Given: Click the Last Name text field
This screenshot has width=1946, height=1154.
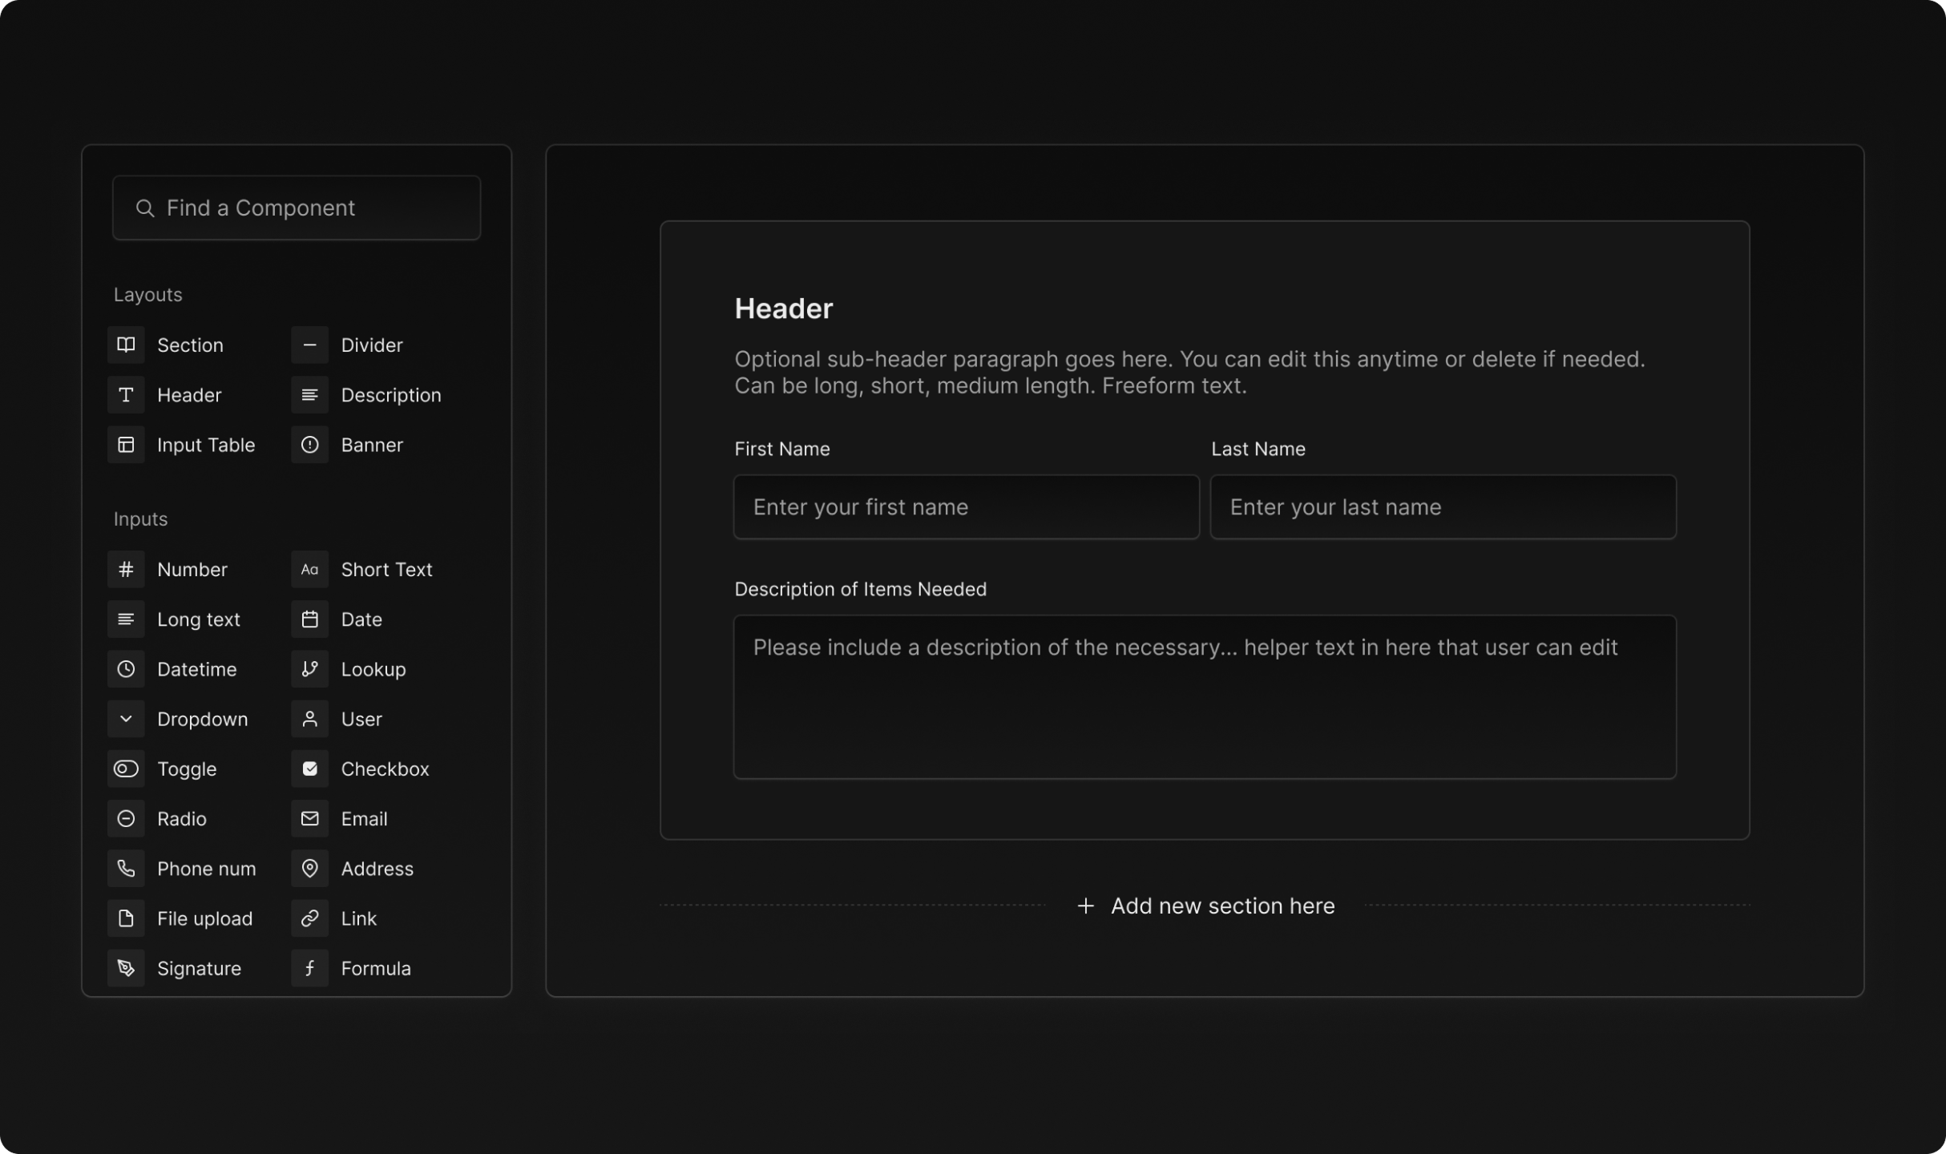Looking at the screenshot, I should coord(1443,506).
